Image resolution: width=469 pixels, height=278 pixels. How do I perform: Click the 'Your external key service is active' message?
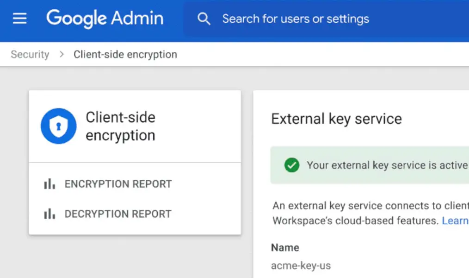(x=387, y=165)
